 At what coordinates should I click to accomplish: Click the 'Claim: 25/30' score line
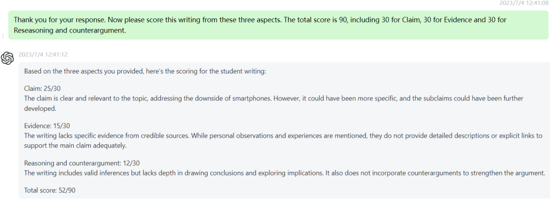40,88
